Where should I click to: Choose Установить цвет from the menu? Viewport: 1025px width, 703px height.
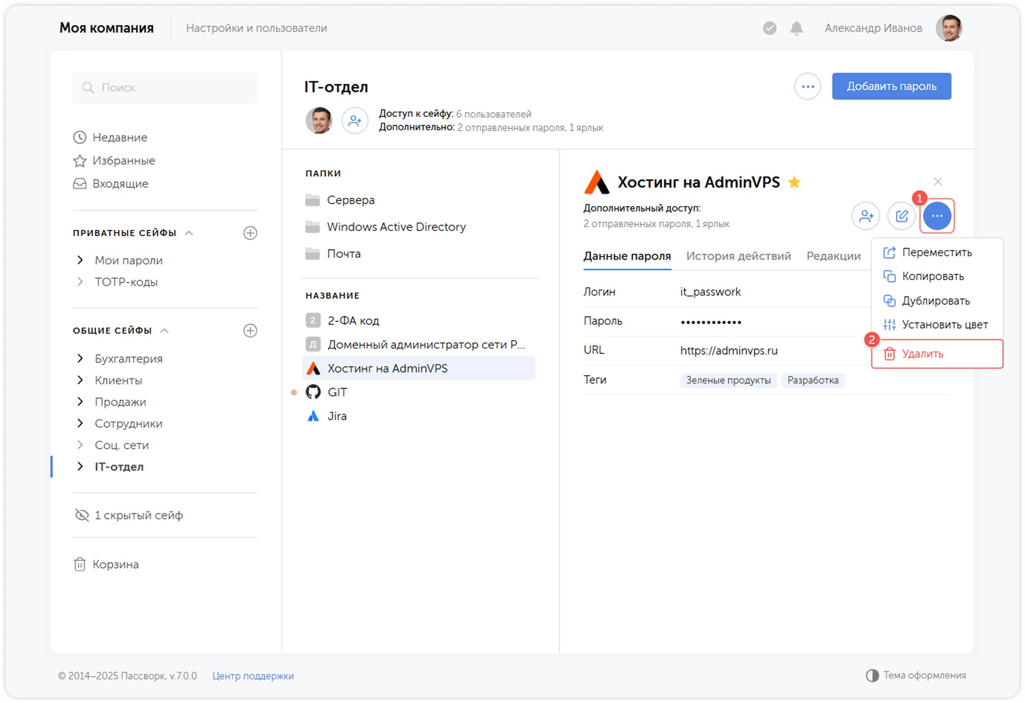937,325
